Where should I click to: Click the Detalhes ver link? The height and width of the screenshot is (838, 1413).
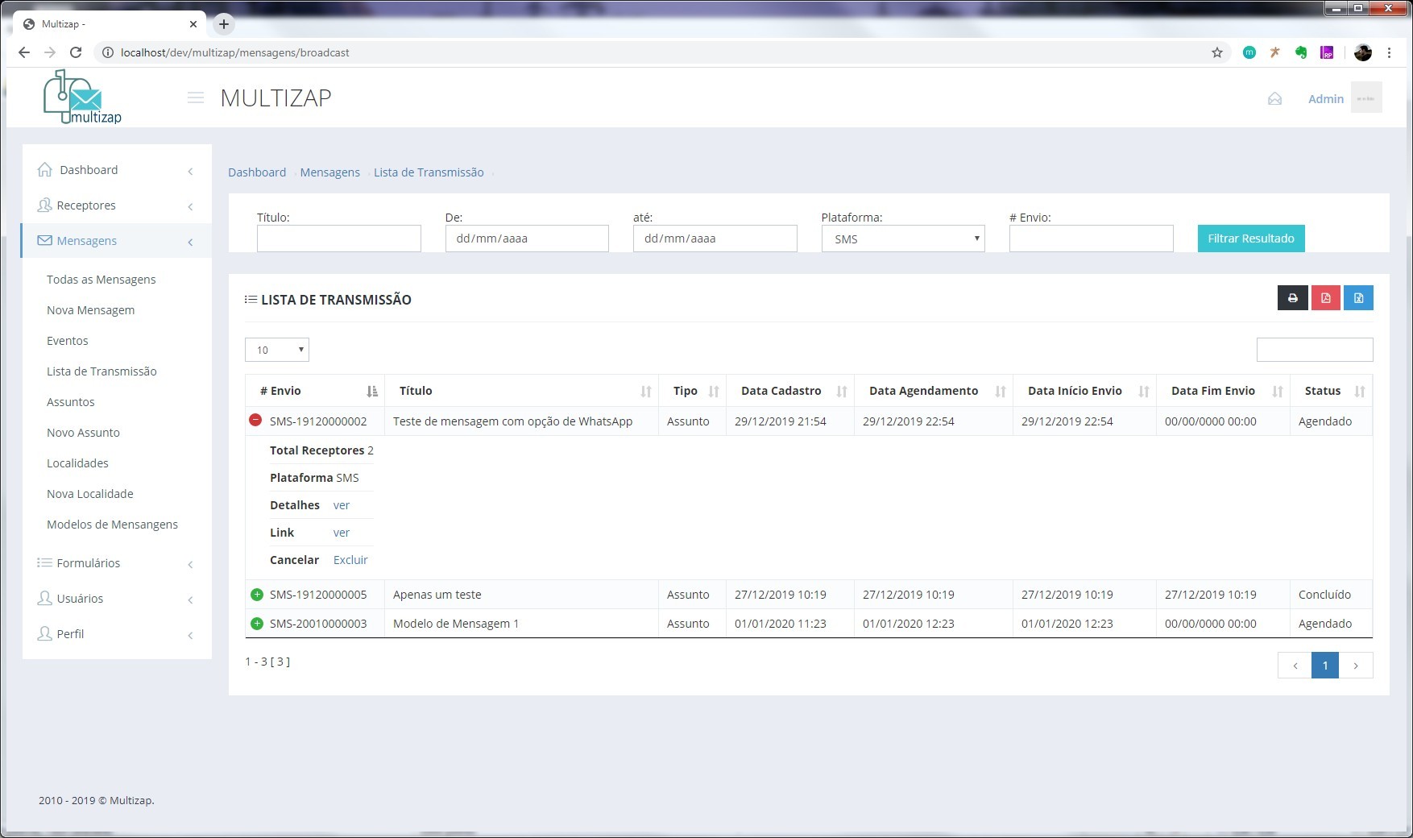pos(342,505)
